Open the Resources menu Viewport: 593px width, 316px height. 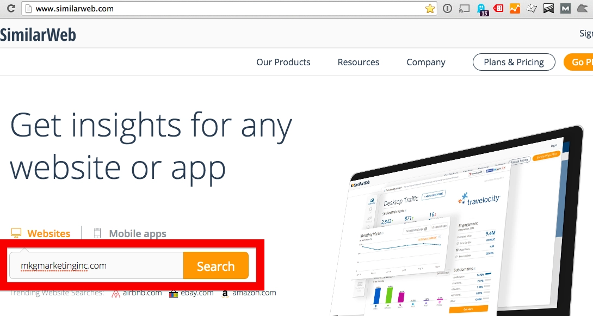click(x=358, y=62)
